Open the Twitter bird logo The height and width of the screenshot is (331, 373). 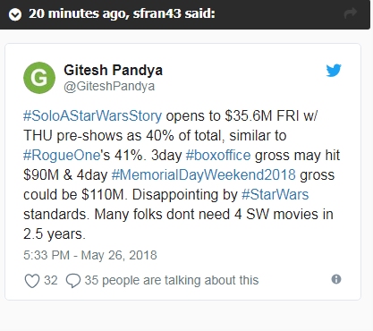pyautogui.click(x=334, y=71)
